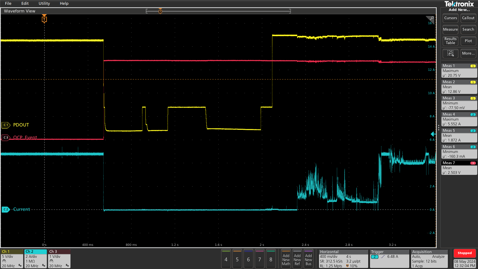The height and width of the screenshot is (269, 478).
Task: Toggle channel 4 on
Action: pos(226,259)
